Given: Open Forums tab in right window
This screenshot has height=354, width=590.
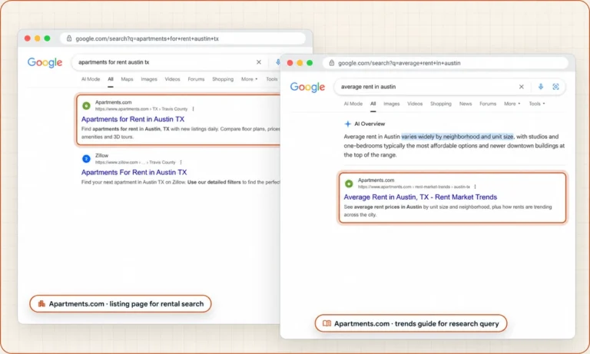Looking at the screenshot, I should pyautogui.click(x=488, y=104).
